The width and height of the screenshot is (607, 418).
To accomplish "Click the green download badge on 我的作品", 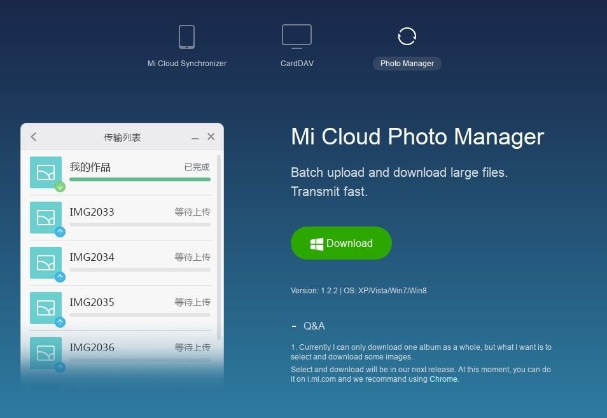I will click(x=60, y=187).
